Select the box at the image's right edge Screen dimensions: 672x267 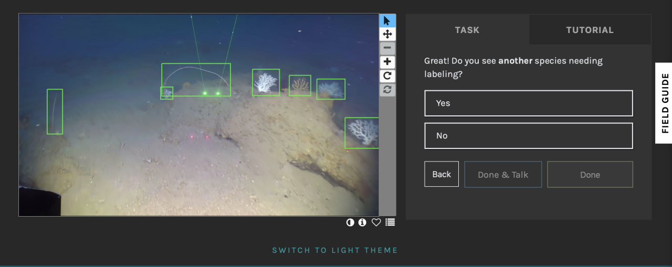pyautogui.click(x=362, y=133)
